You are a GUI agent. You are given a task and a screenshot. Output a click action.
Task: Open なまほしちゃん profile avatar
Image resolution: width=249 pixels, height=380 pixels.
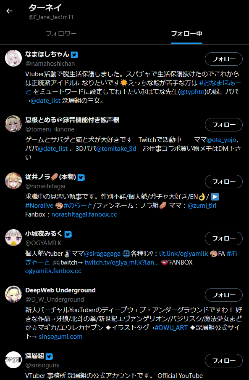(13, 59)
